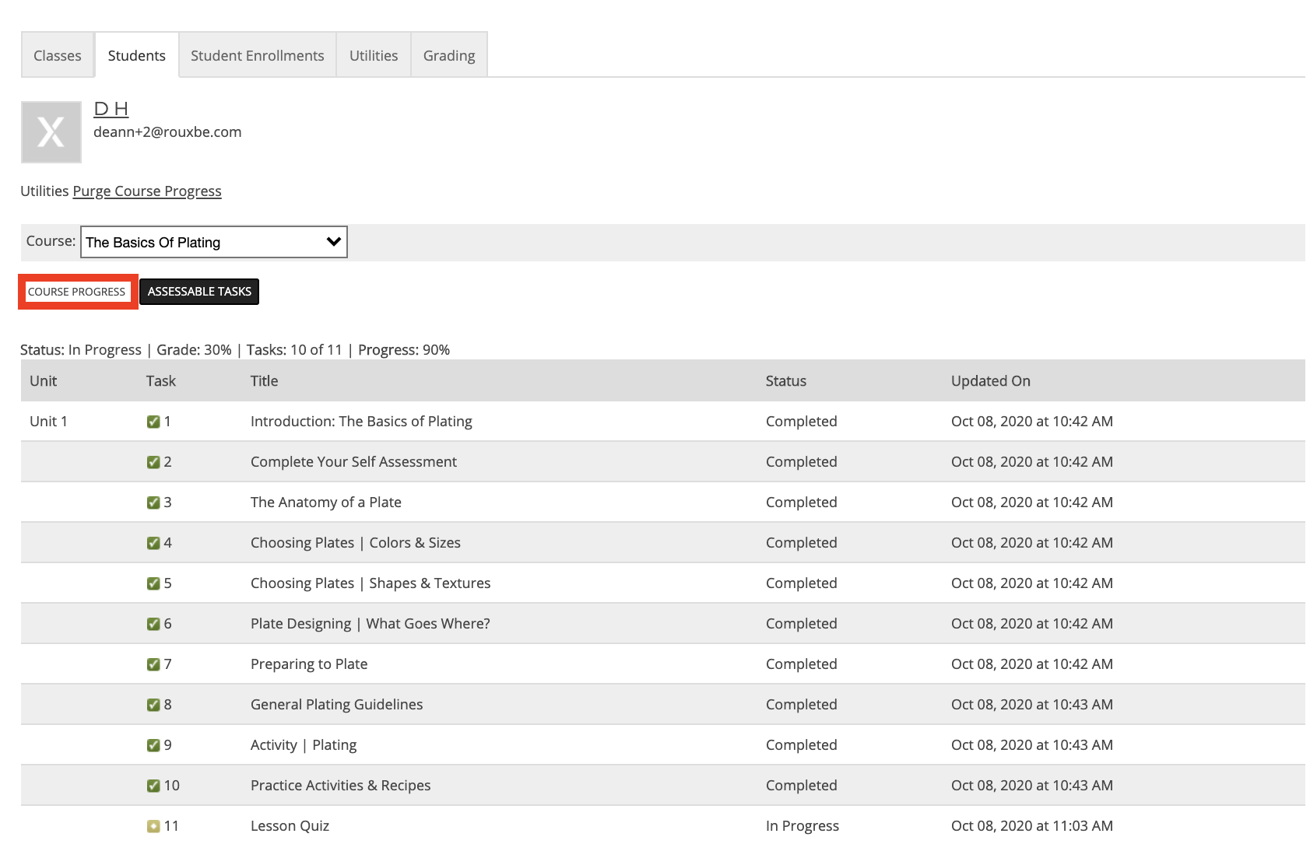
Task: Click the Course Progress button
Action: point(77,292)
